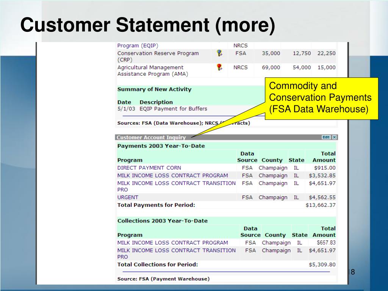Screen dimensions: 388x291
Task: Click the 54,000 value in AMA row
Action: coord(302,67)
